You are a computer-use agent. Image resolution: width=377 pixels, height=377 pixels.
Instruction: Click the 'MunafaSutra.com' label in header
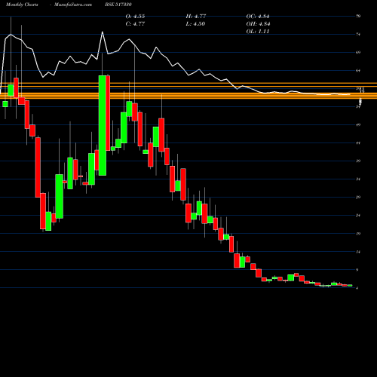tap(73, 5)
